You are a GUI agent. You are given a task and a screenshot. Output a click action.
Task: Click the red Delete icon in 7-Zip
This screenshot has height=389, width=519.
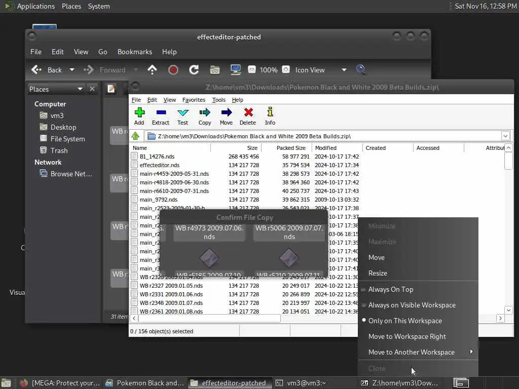tap(248, 116)
